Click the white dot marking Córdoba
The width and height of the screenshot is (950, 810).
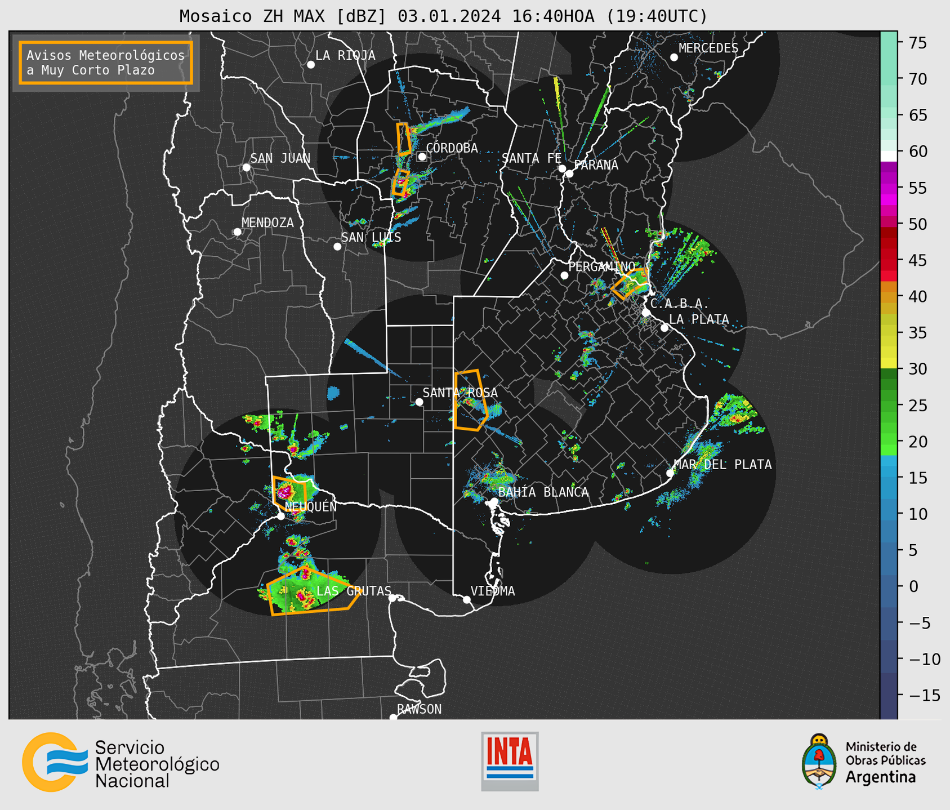coord(422,157)
